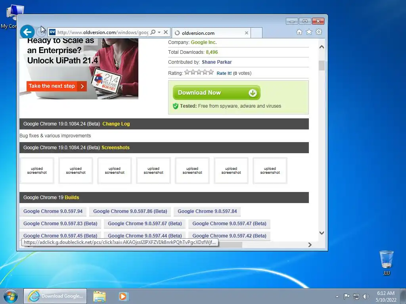Viewport: 406px width, 304px height.
Task: Click the forward navigation arrow button
Action: (41, 32)
